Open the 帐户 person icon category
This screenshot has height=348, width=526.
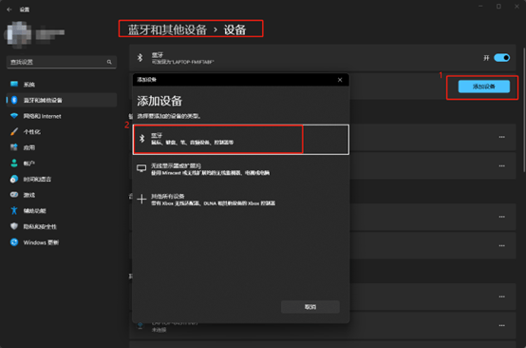[62, 164]
